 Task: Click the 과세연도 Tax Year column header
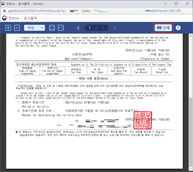76,71
